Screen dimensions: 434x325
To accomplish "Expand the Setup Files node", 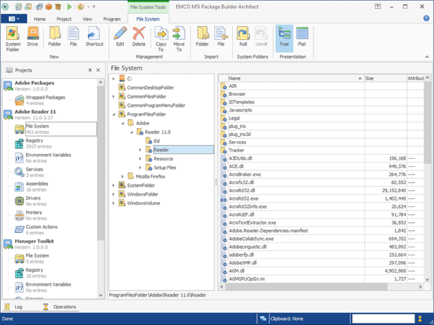I will pyautogui.click(x=140, y=168).
